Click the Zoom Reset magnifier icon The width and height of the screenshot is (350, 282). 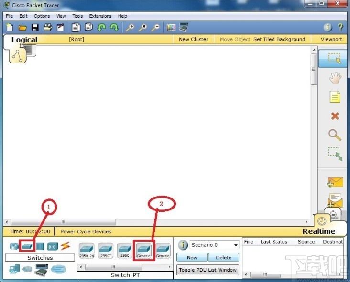pyautogui.click(x=142, y=28)
